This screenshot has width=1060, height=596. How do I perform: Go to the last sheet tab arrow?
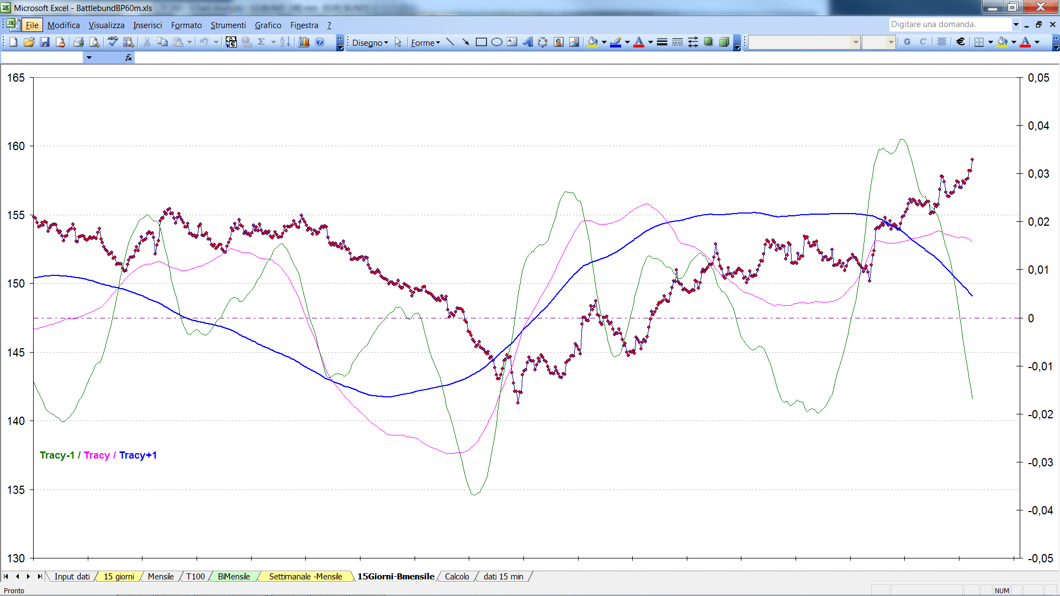tap(39, 576)
